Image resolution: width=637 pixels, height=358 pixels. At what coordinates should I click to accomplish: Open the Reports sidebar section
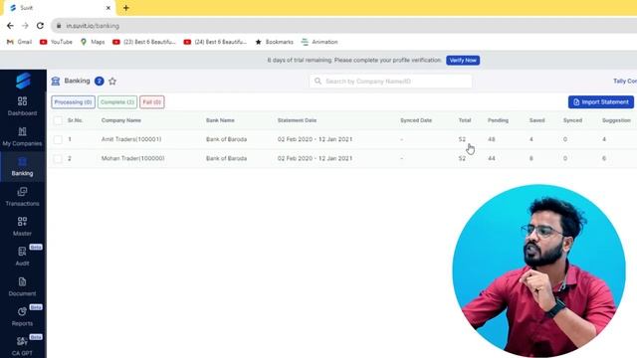(x=22, y=316)
